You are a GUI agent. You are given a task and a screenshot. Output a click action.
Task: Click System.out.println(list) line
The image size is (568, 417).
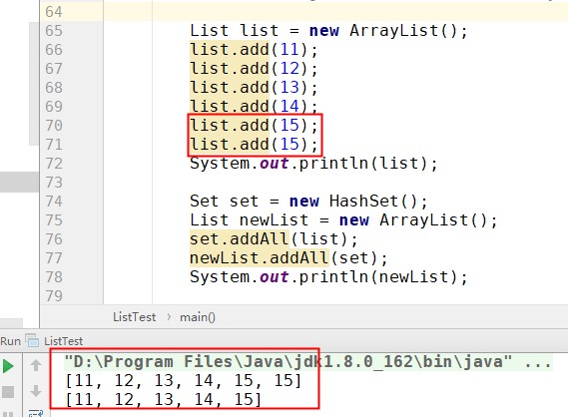(x=314, y=164)
